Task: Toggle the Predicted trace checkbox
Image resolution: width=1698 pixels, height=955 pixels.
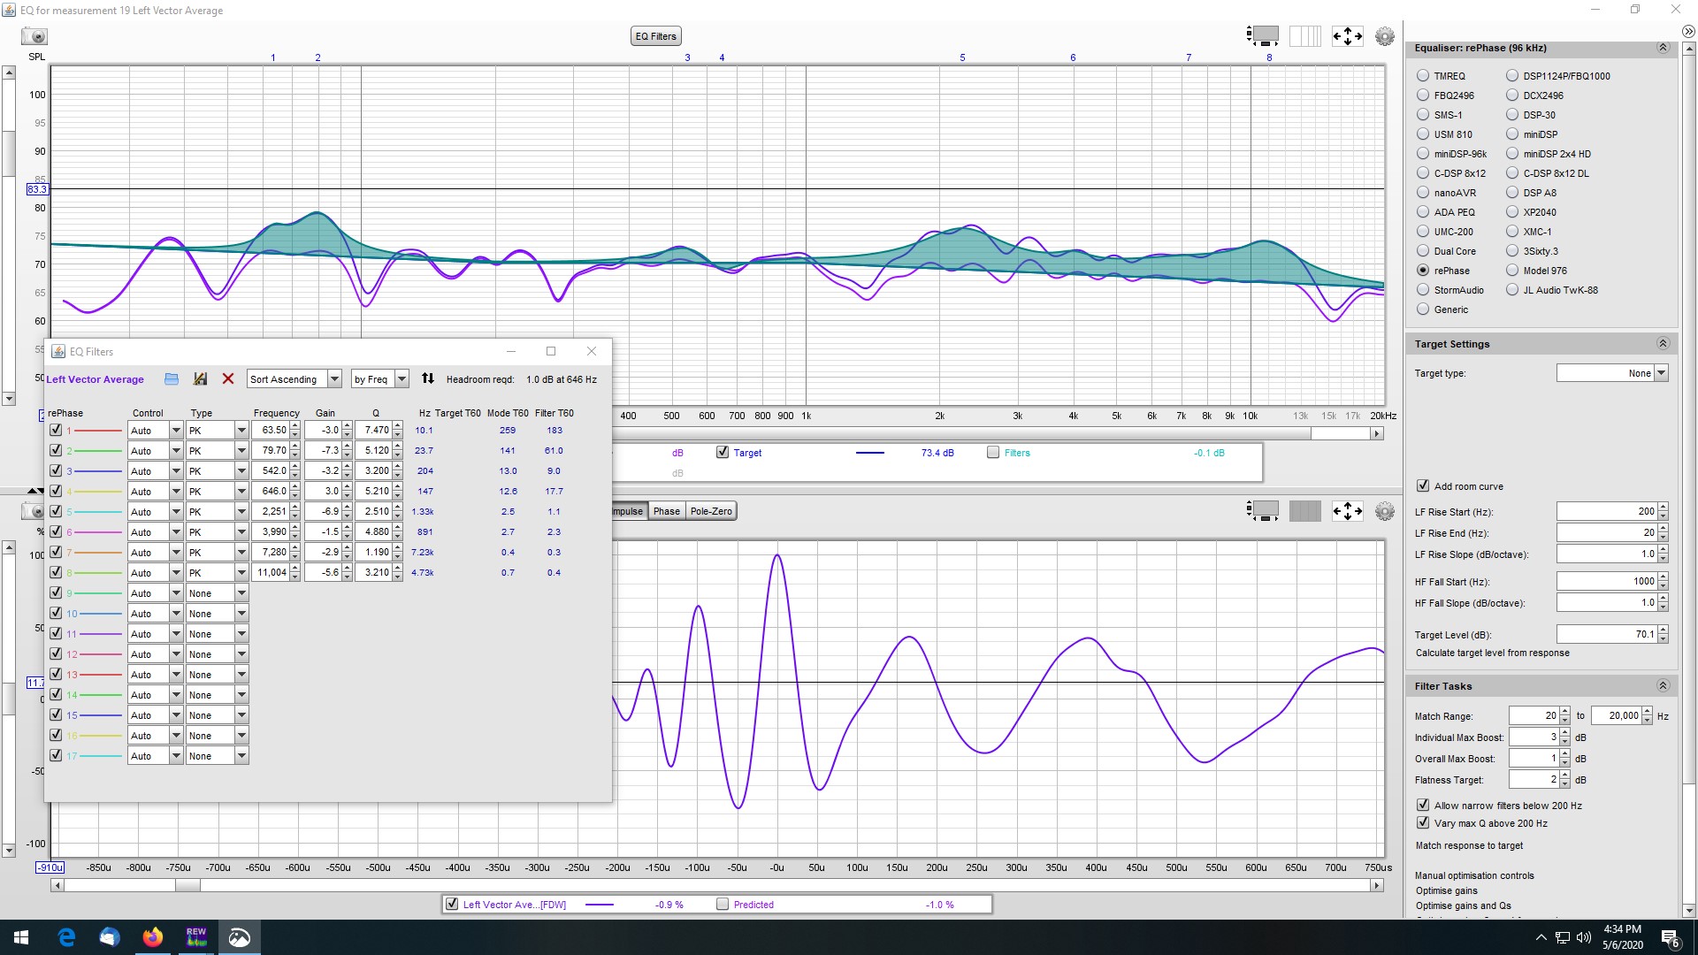Action: coord(723,904)
